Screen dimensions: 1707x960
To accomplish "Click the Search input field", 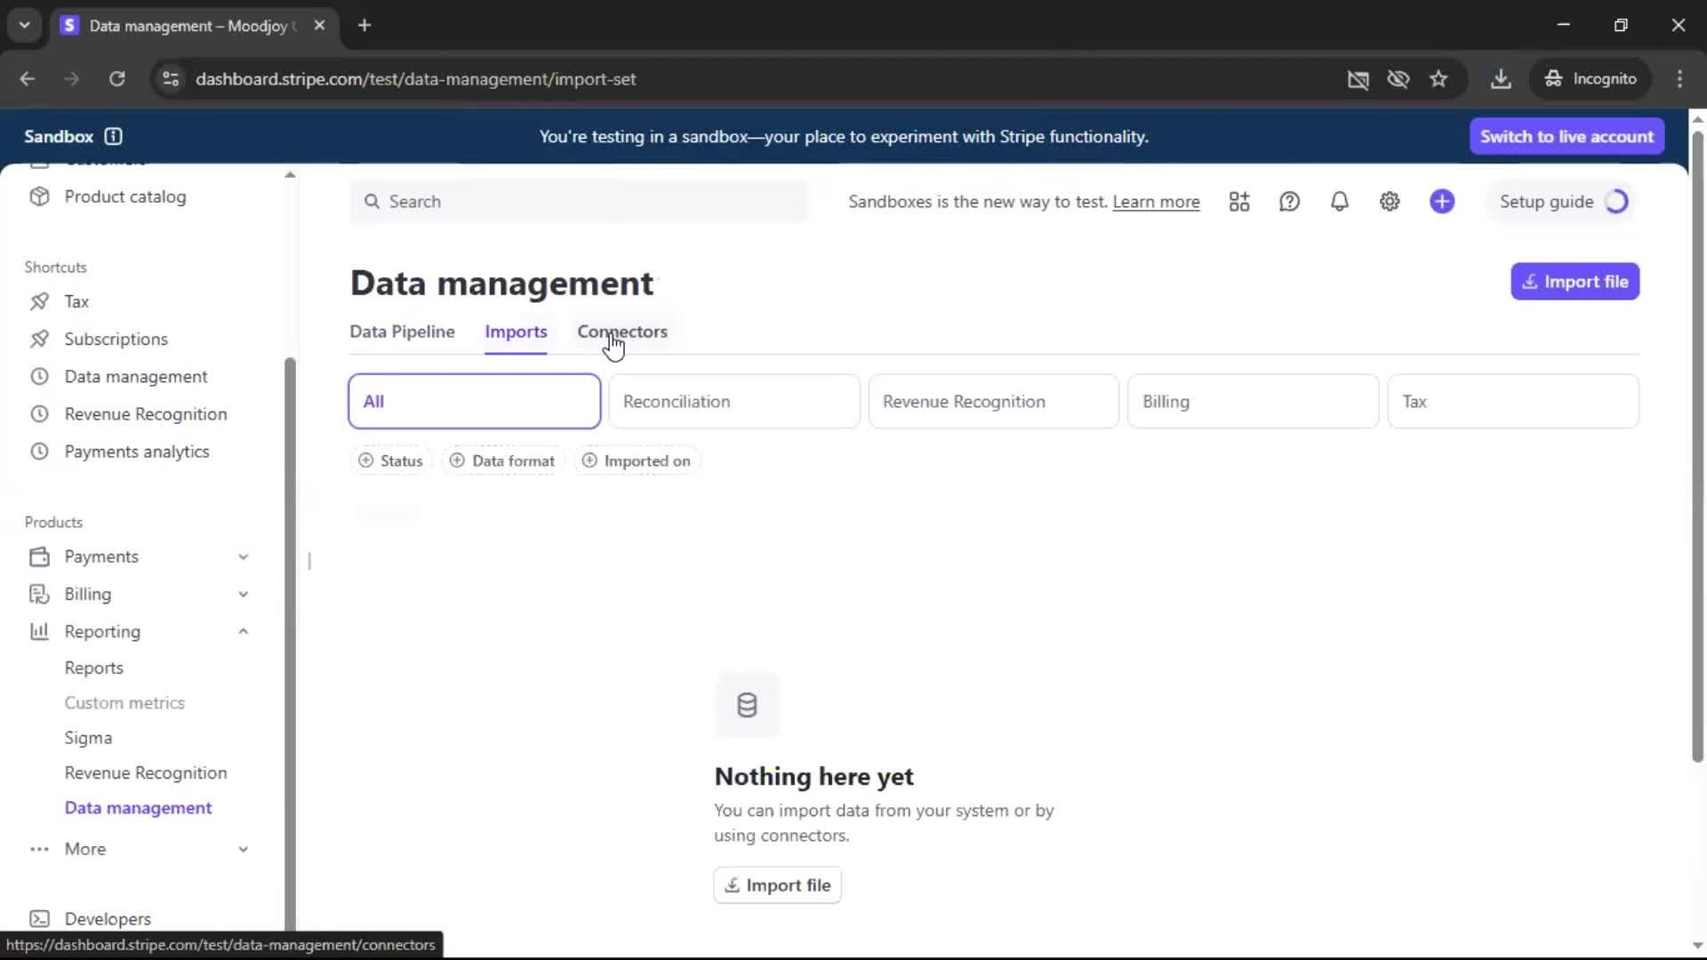I will [578, 202].
